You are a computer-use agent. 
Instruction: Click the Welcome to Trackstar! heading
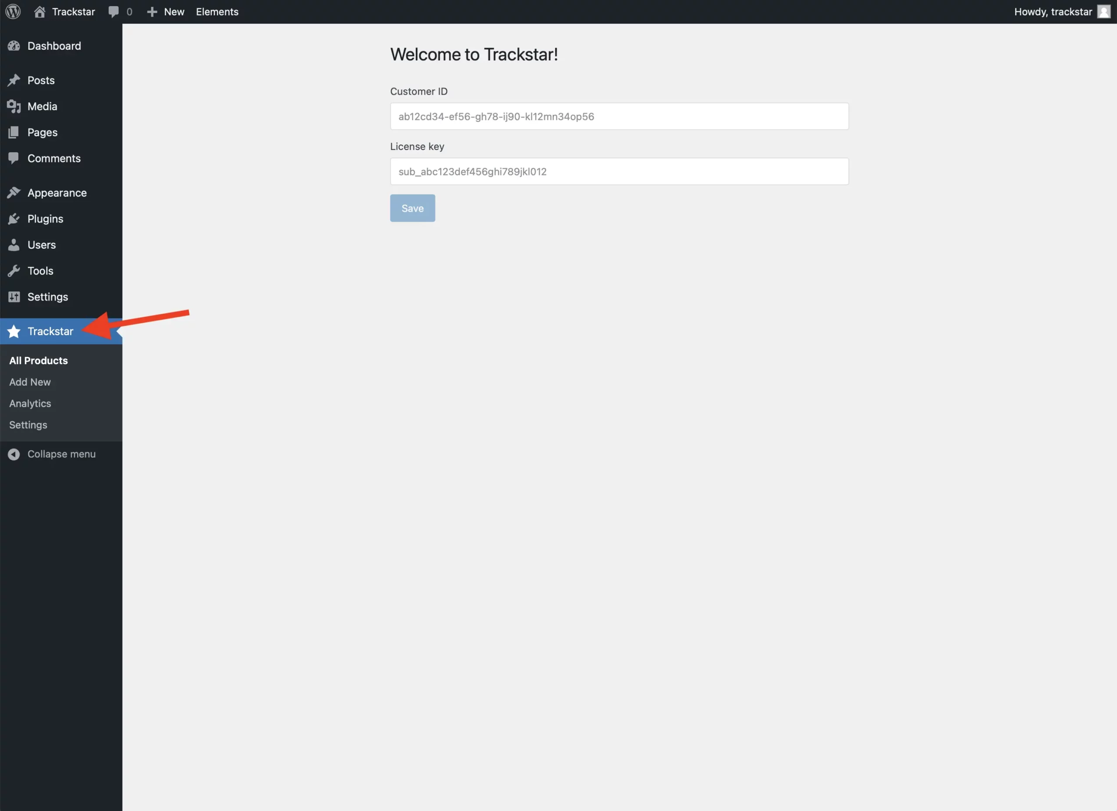tap(474, 55)
